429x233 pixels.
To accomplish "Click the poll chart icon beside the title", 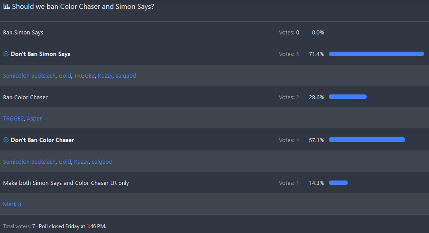I will 6,7.
